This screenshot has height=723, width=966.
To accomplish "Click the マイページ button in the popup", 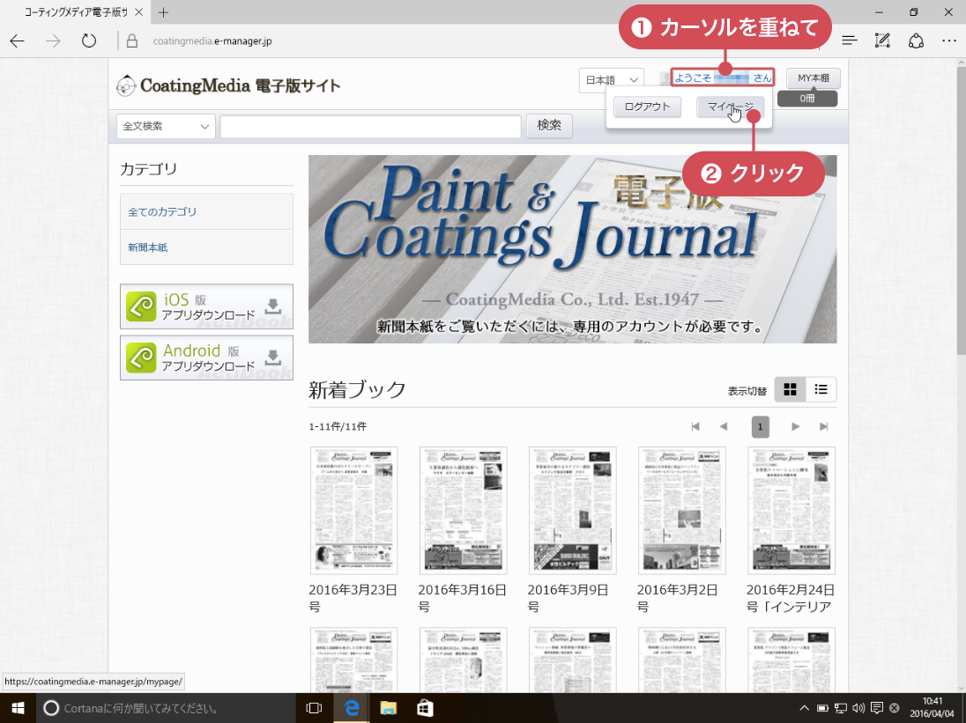I will tap(730, 107).
